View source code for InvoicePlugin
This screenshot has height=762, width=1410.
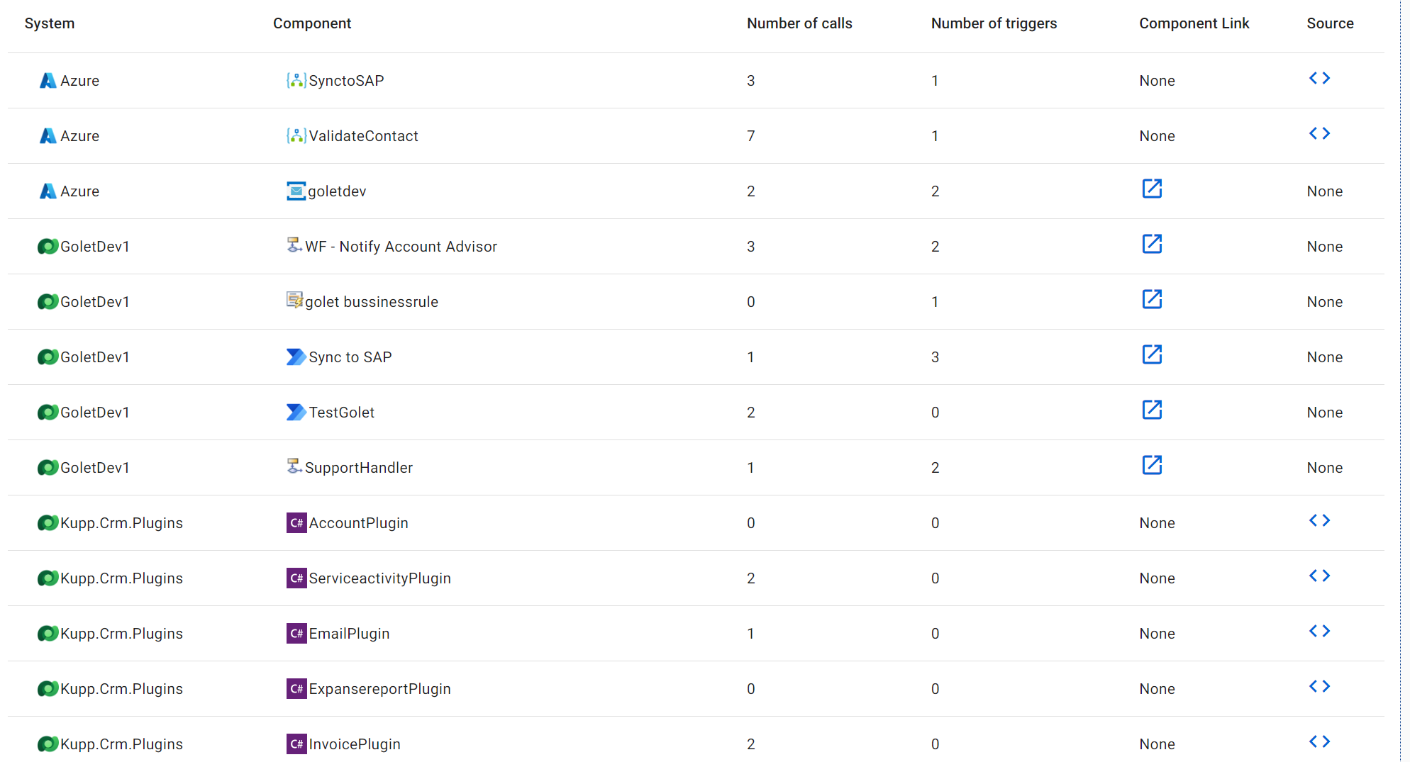point(1321,741)
